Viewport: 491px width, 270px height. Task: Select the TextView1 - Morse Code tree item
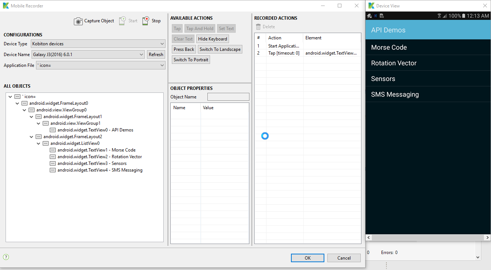pyautogui.click(x=96, y=150)
